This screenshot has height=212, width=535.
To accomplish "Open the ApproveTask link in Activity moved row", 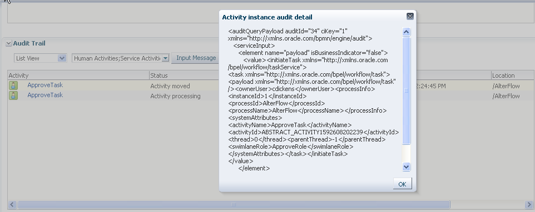I will coord(45,85).
